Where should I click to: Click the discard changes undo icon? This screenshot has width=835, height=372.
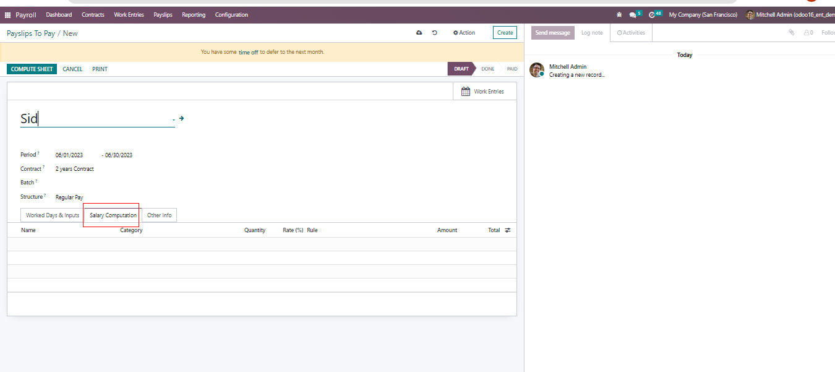coord(435,33)
